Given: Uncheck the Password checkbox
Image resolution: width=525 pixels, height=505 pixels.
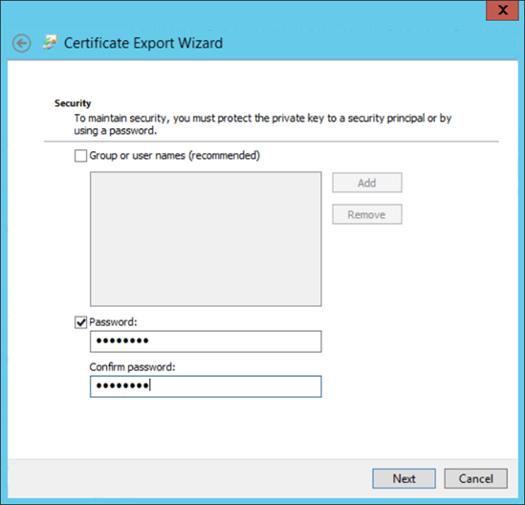Looking at the screenshot, I should click(80, 322).
